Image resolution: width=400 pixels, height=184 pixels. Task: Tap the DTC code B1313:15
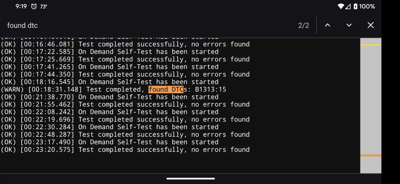211,89
